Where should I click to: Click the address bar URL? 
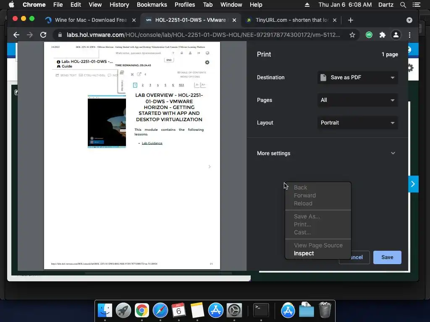tap(203, 35)
